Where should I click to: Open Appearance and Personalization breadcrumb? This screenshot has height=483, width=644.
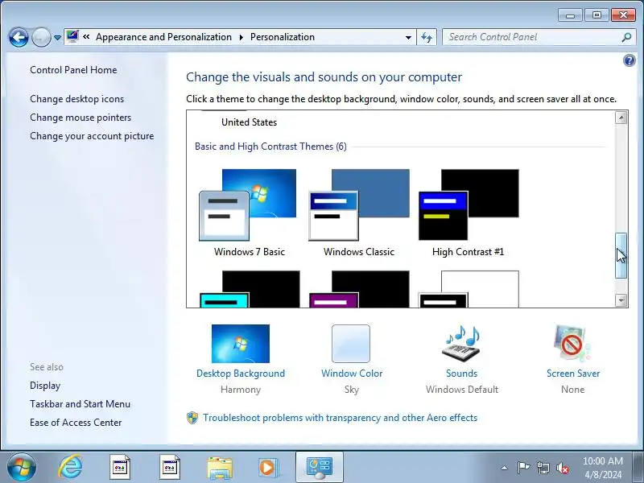click(163, 37)
